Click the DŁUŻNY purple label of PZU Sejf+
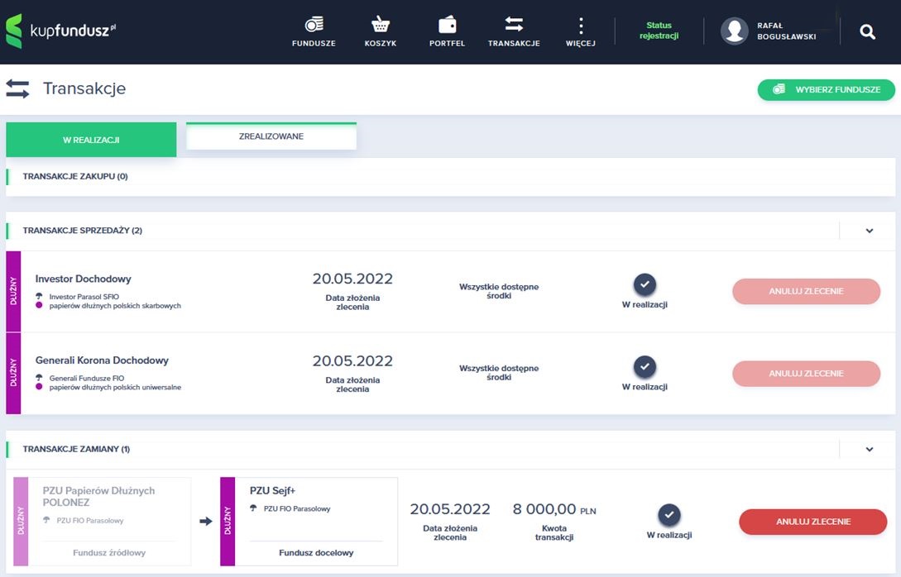The width and height of the screenshot is (901, 577). [228, 522]
